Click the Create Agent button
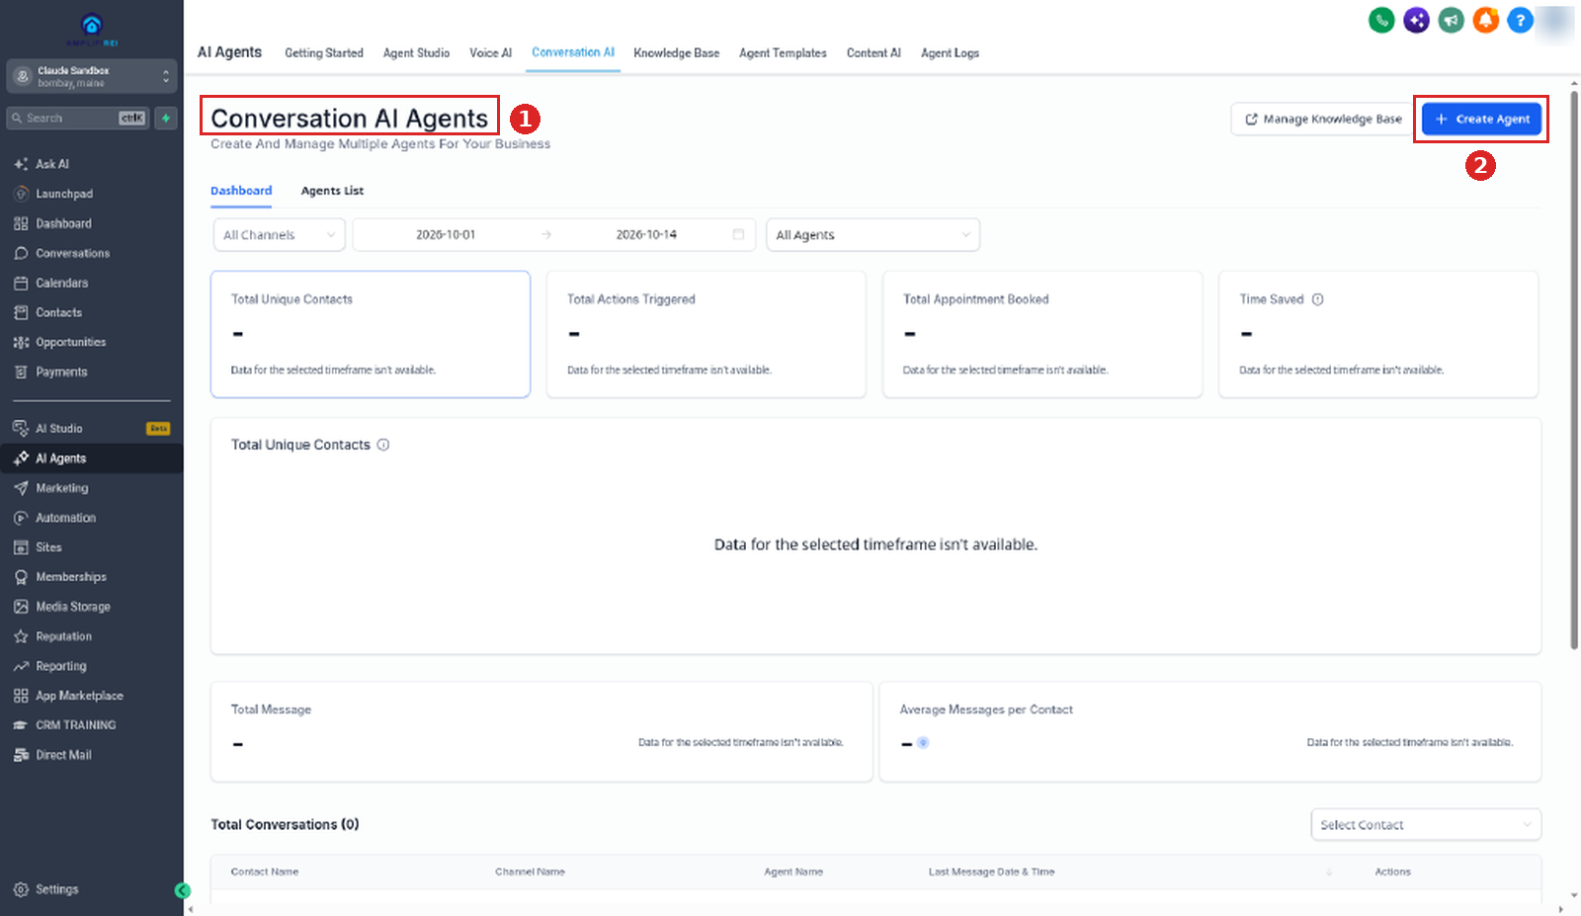This screenshot has height=916, width=1581. click(1481, 119)
